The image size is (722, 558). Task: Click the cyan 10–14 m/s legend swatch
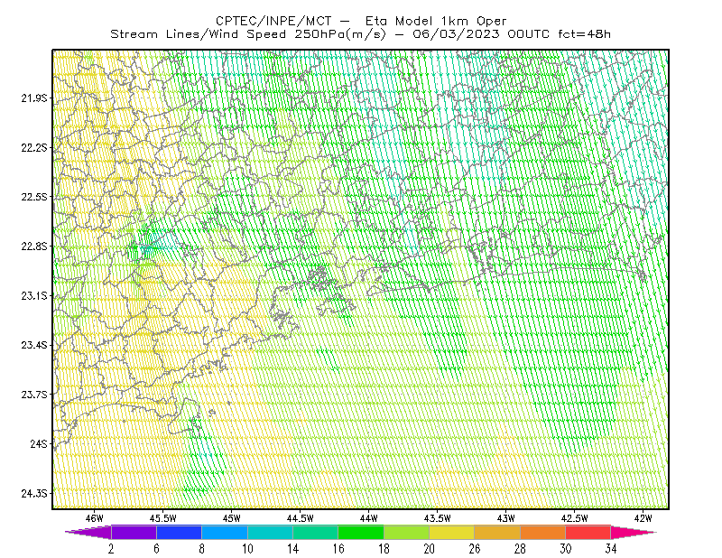point(270,532)
